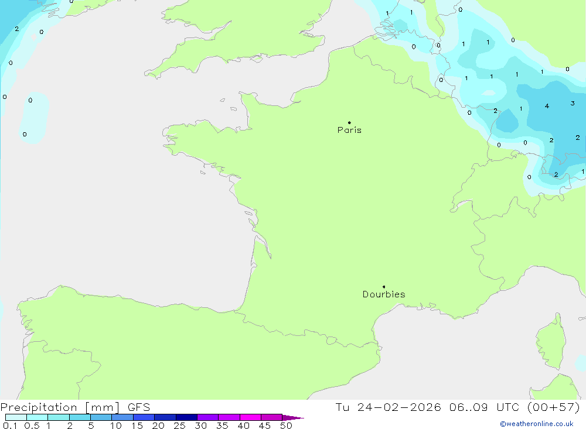The image size is (586, 429).
Task: Click the Paris city label
Action: 349,130
